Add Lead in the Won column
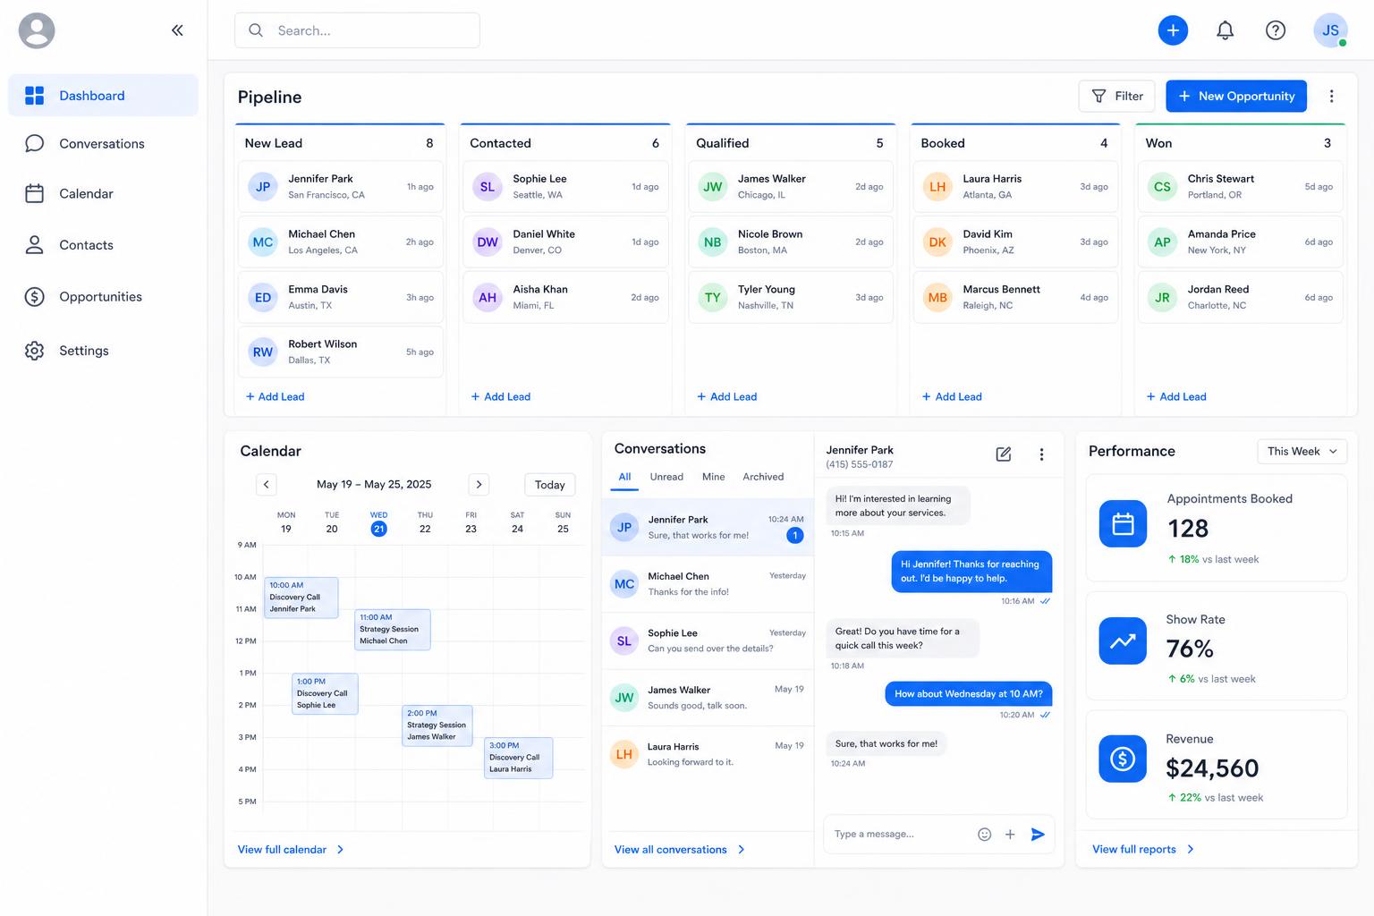Image resolution: width=1374 pixels, height=916 pixels. pos(1175,397)
